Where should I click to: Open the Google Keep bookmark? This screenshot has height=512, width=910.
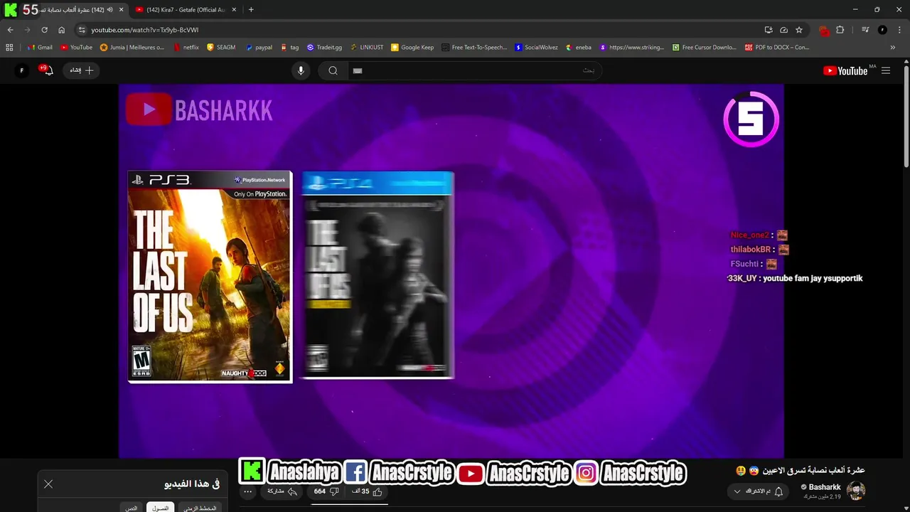412,48
